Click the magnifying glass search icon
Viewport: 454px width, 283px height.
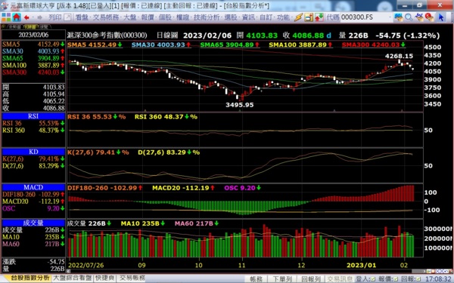click(409, 17)
